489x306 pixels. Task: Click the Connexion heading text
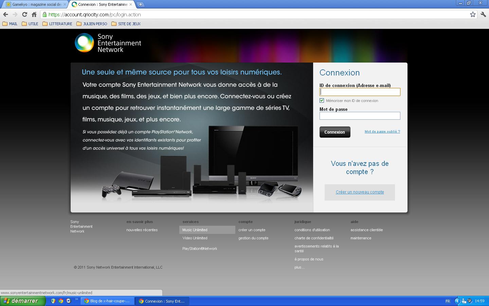click(x=340, y=73)
